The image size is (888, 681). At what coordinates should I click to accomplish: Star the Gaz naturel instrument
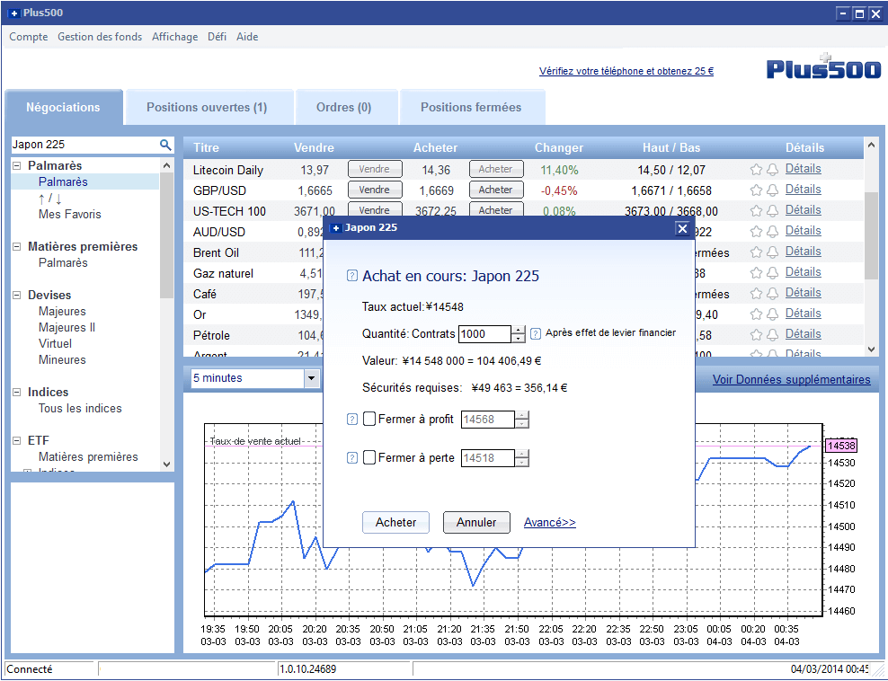click(x=756, y=273)
